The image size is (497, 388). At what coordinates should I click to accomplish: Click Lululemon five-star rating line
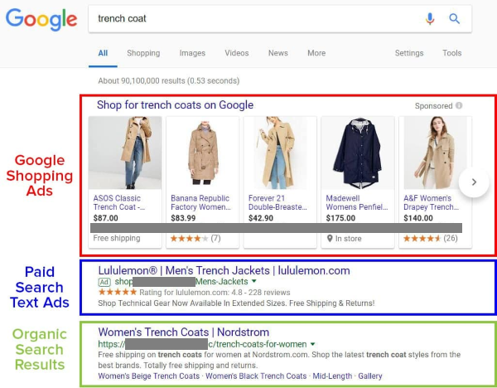tap(194, 292)
